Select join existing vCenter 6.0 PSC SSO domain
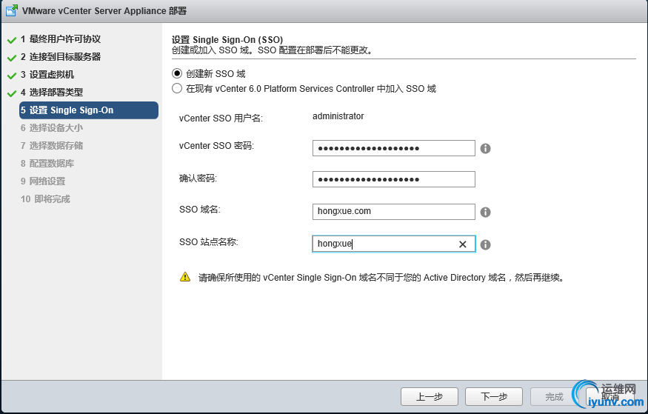 click(177, 89)
